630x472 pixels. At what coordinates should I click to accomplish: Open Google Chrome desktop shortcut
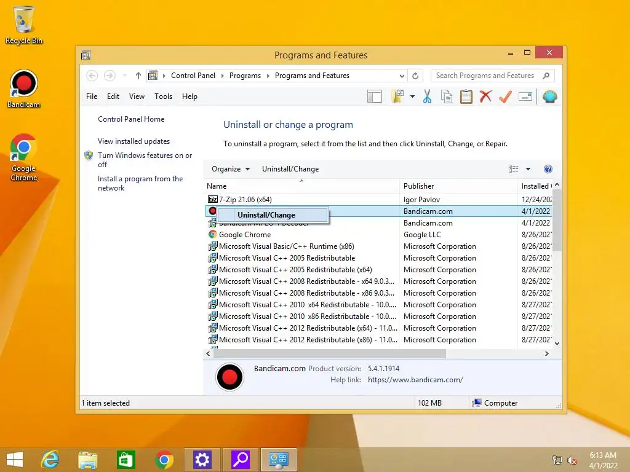pyautogui.click(x=24, y=157)
